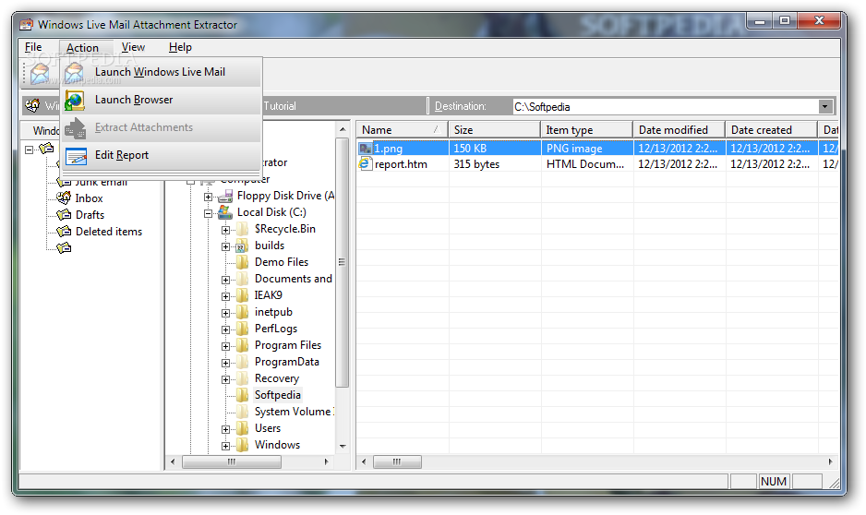
Task: Click the Softpedia folder icon in tree
Action: [x=242, y=395]
